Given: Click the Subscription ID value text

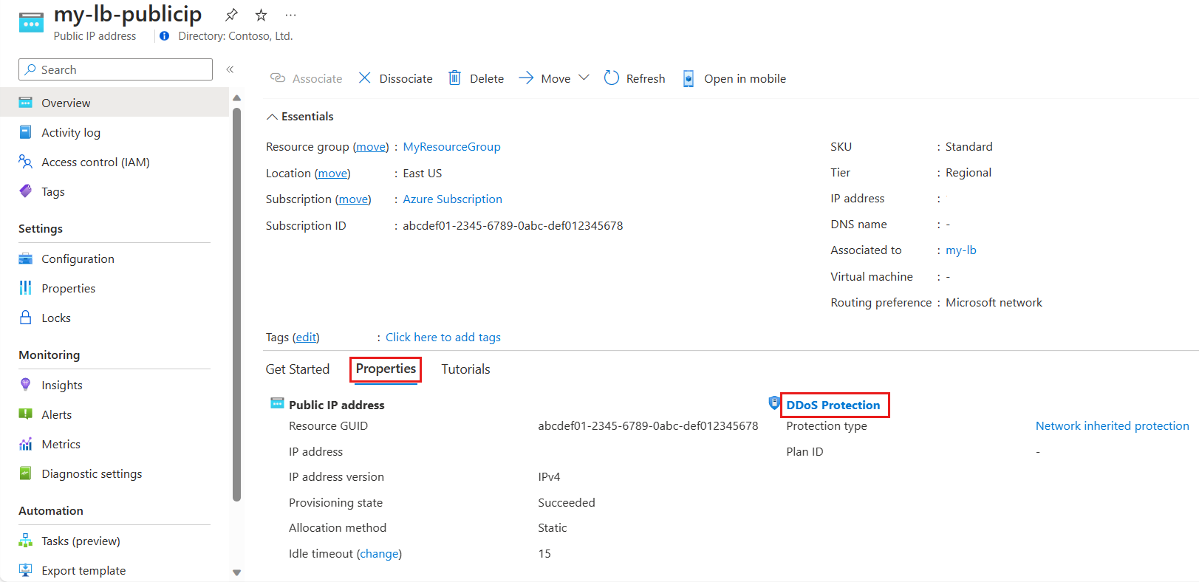Looking at the screenshot, I should (x=513, y=226).
